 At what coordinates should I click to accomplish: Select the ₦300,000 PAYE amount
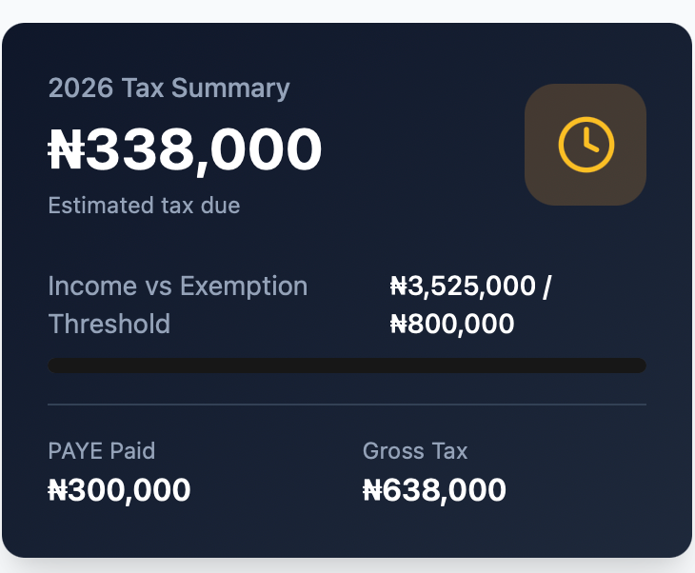[x=119, y=490]
